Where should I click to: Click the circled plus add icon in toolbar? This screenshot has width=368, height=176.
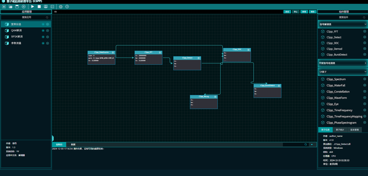point(23,6)
